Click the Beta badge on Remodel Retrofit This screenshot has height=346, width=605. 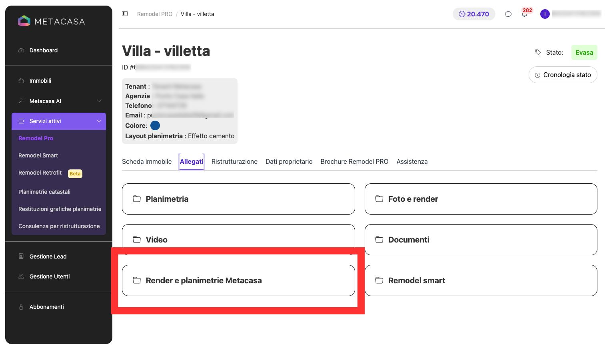(x=75, y=173)
